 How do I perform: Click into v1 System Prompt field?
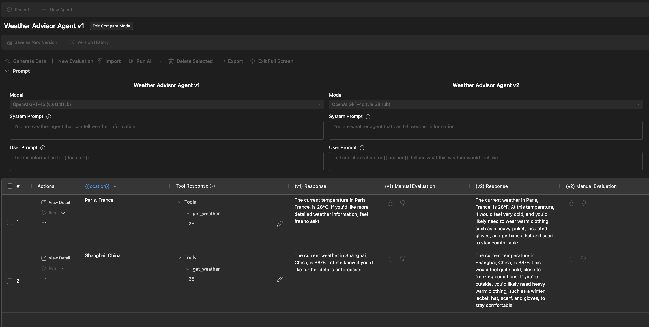click(167, 130)
